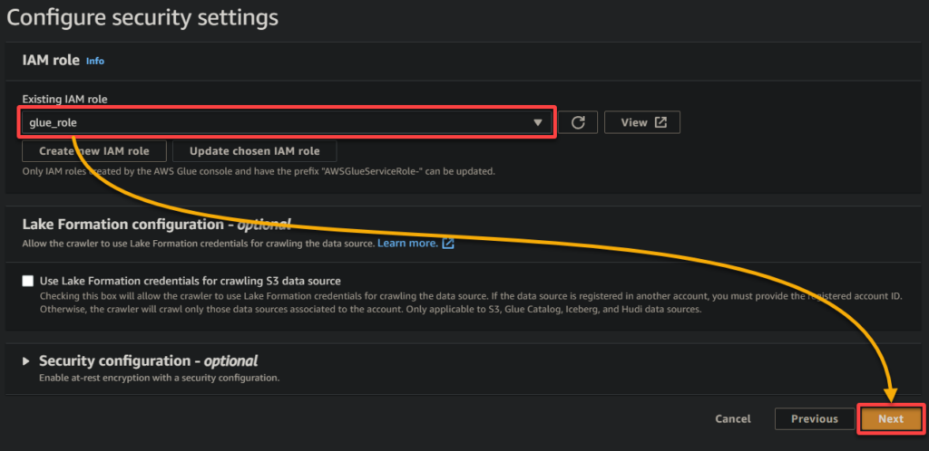Click external link icon beside Learn more

[x=447, y=244]
